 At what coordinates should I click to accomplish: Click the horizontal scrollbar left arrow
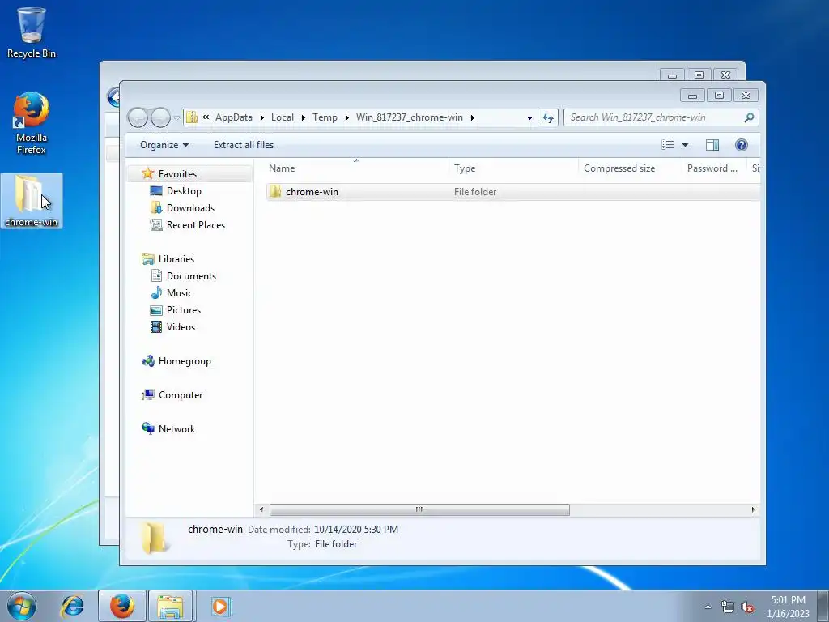click(261, 509)
